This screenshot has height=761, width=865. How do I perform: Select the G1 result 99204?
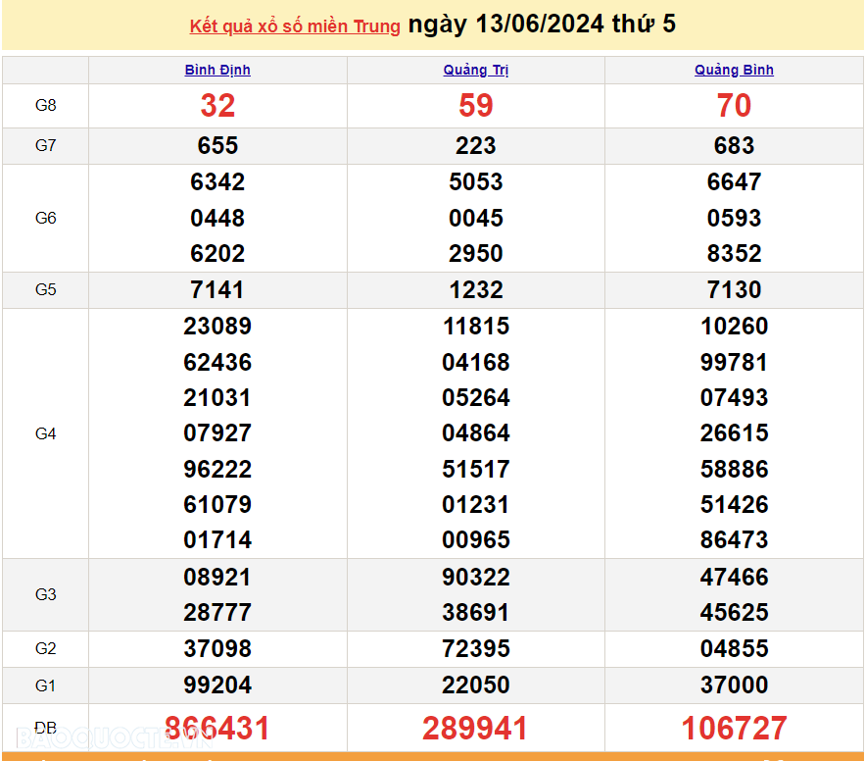pos(217,685)
